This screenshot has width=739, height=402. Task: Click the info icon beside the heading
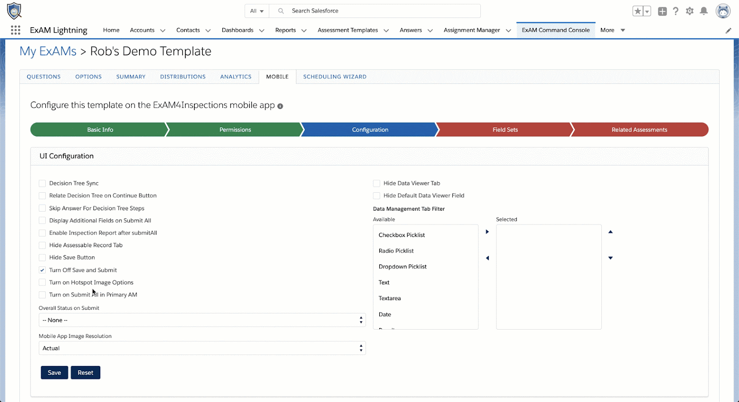click(x=280, y=106)
